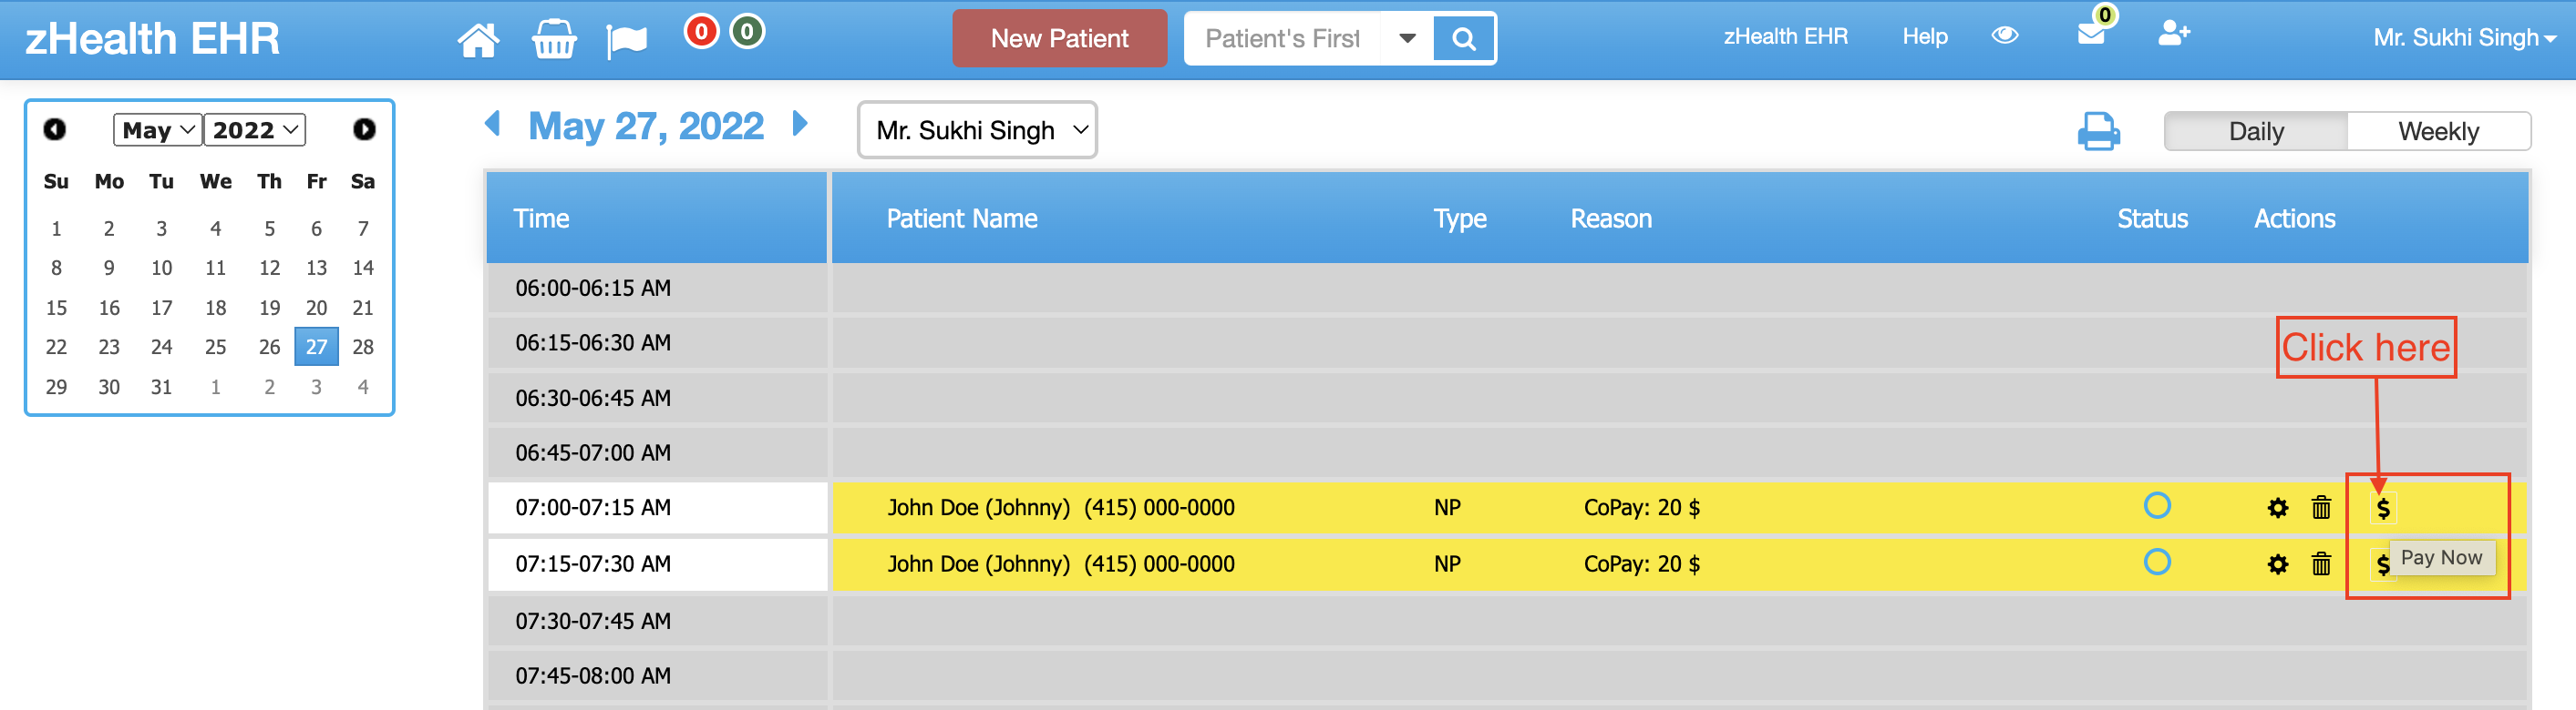Open John Doe (Johnny) in 07:00-07:15 row

(978, 508)
